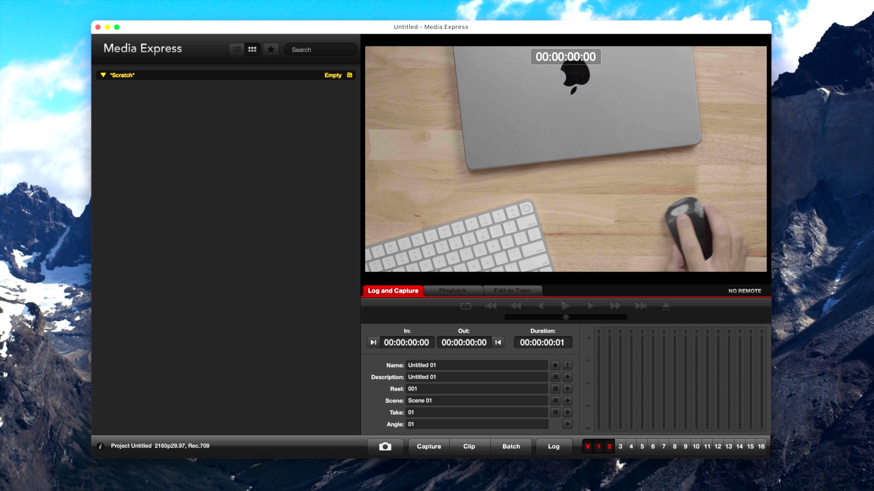
Task: Toggle audio channel 2 enable button
Action: [x=609, y=446]
